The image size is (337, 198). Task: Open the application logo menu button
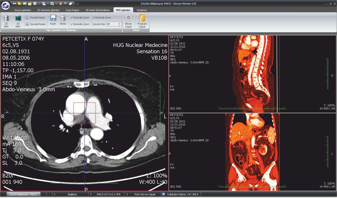coord(6,5)
